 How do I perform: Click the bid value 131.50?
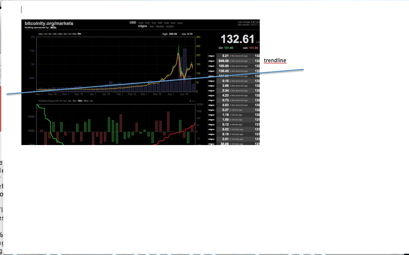coord(228,48)
